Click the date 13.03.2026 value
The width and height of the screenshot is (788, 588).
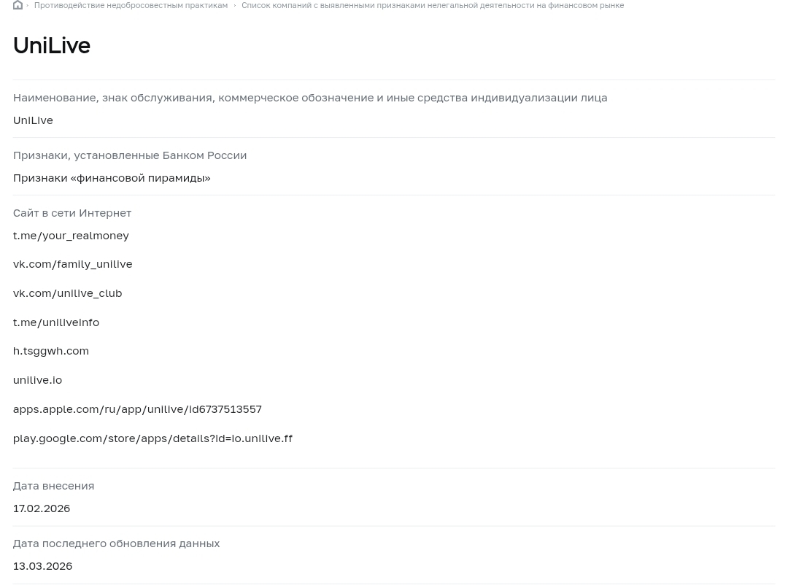click(x=43, y=566)
